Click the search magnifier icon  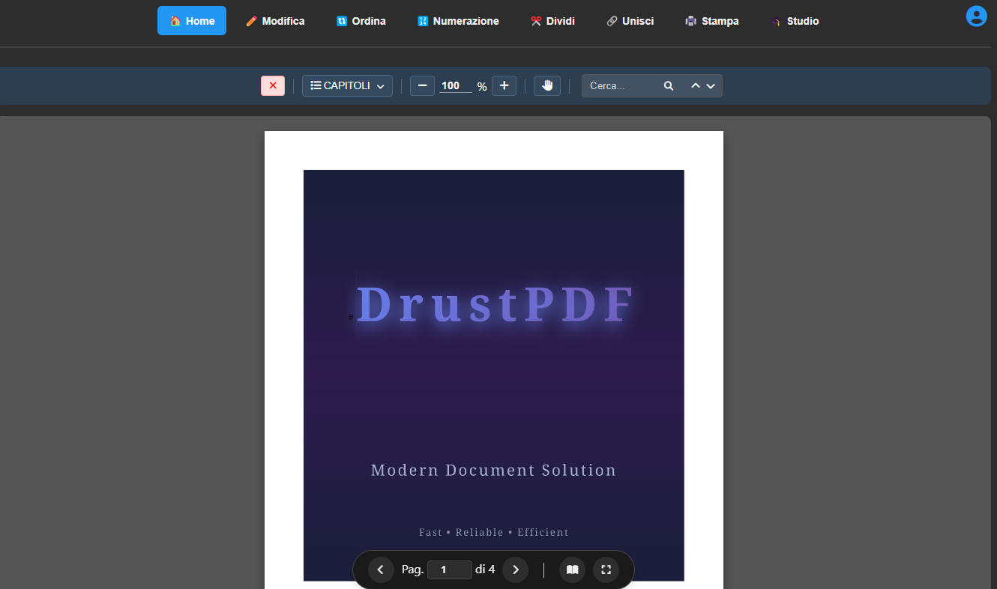[x=669, y=85]
